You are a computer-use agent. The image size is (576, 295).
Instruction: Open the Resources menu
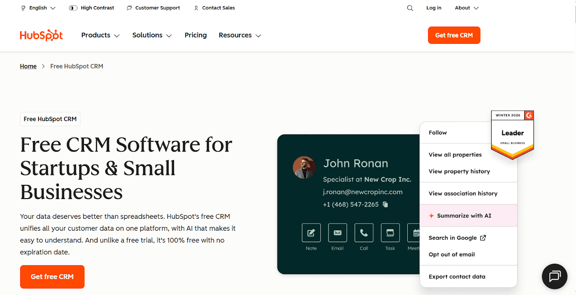pyautogui.click(x=240, y=35)
